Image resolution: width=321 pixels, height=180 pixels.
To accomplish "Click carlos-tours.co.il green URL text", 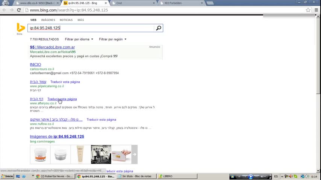I will (42, 69).
